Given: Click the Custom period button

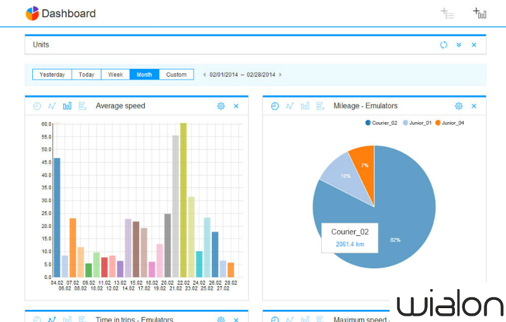Looking at the screenshot, I should (176, 75).
